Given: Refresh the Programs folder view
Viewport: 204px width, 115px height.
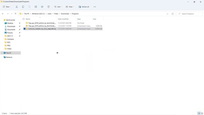Looking at the screenshot, I should click(172, 14).
